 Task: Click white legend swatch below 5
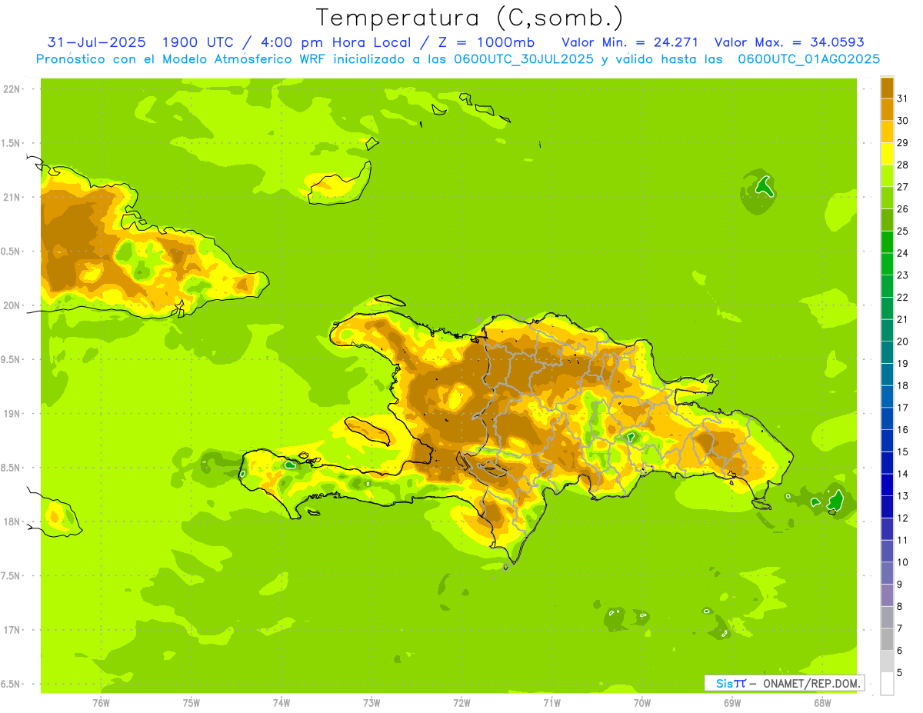pos(887,684)
